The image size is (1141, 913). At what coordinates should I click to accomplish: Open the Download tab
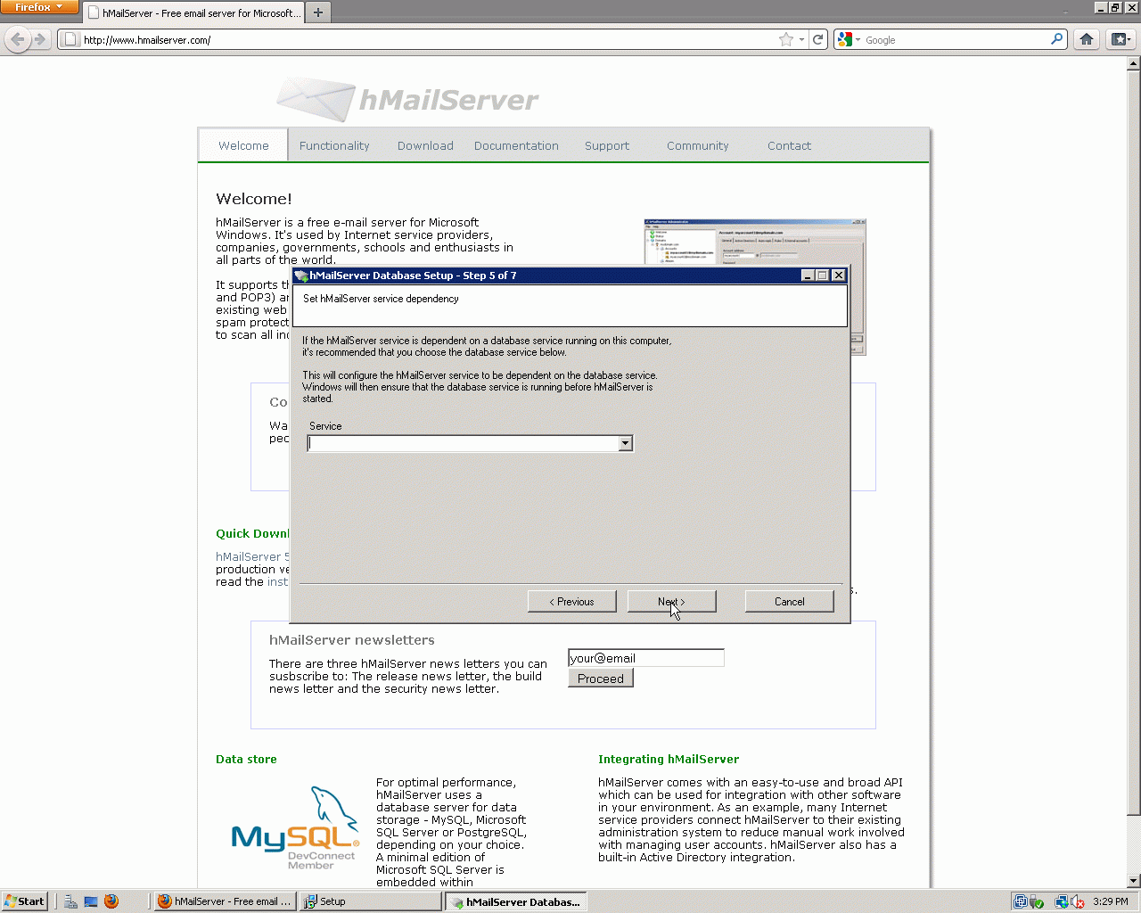click(425, 145)
